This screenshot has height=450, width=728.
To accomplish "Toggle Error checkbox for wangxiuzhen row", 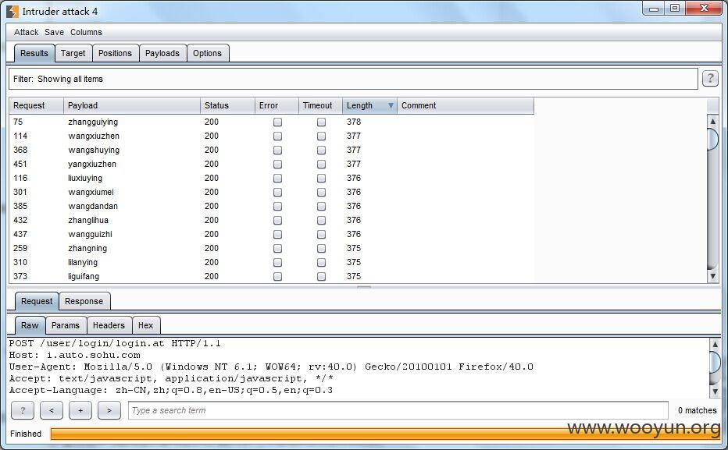I will click(x=277, y=136).
